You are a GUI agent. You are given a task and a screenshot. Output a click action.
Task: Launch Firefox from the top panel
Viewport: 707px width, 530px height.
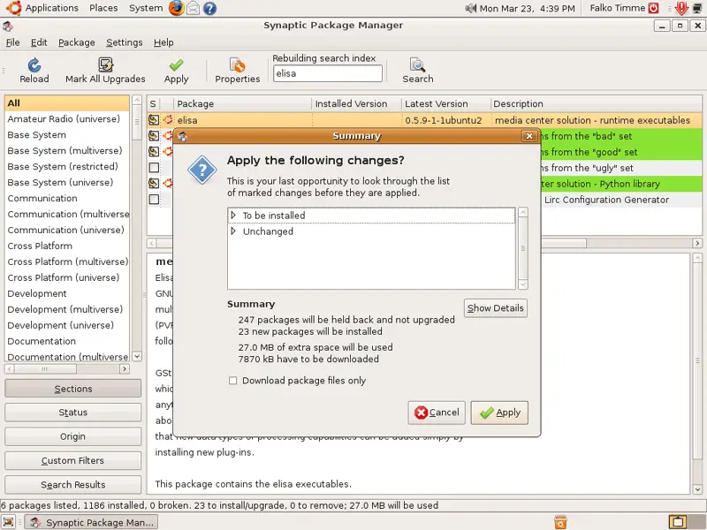tap(176, 8)
